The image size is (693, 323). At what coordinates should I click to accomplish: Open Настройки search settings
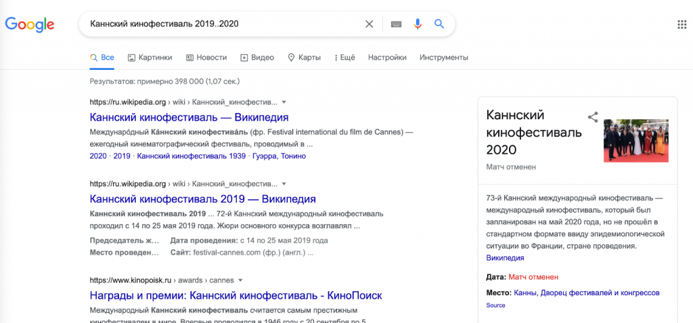click(387, 58)
